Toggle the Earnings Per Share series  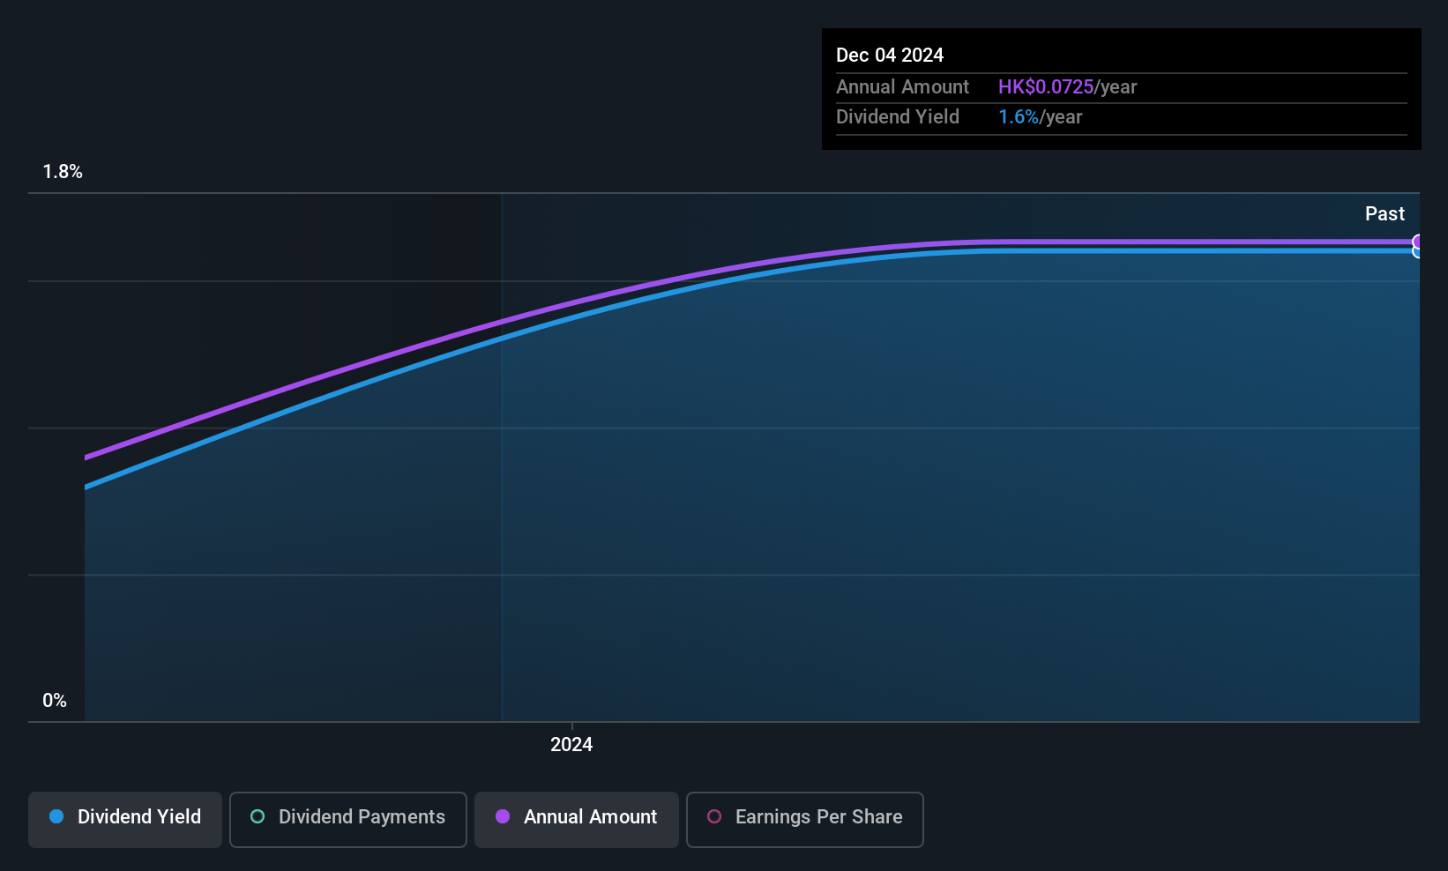coord(805,819)
